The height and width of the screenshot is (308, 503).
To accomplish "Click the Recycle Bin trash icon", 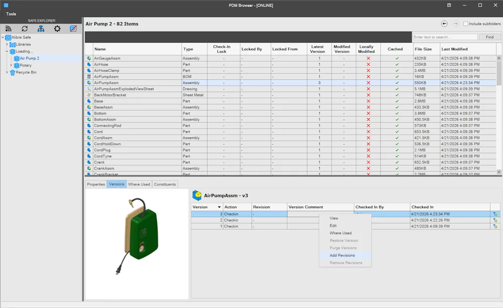I will coord(13,72).
